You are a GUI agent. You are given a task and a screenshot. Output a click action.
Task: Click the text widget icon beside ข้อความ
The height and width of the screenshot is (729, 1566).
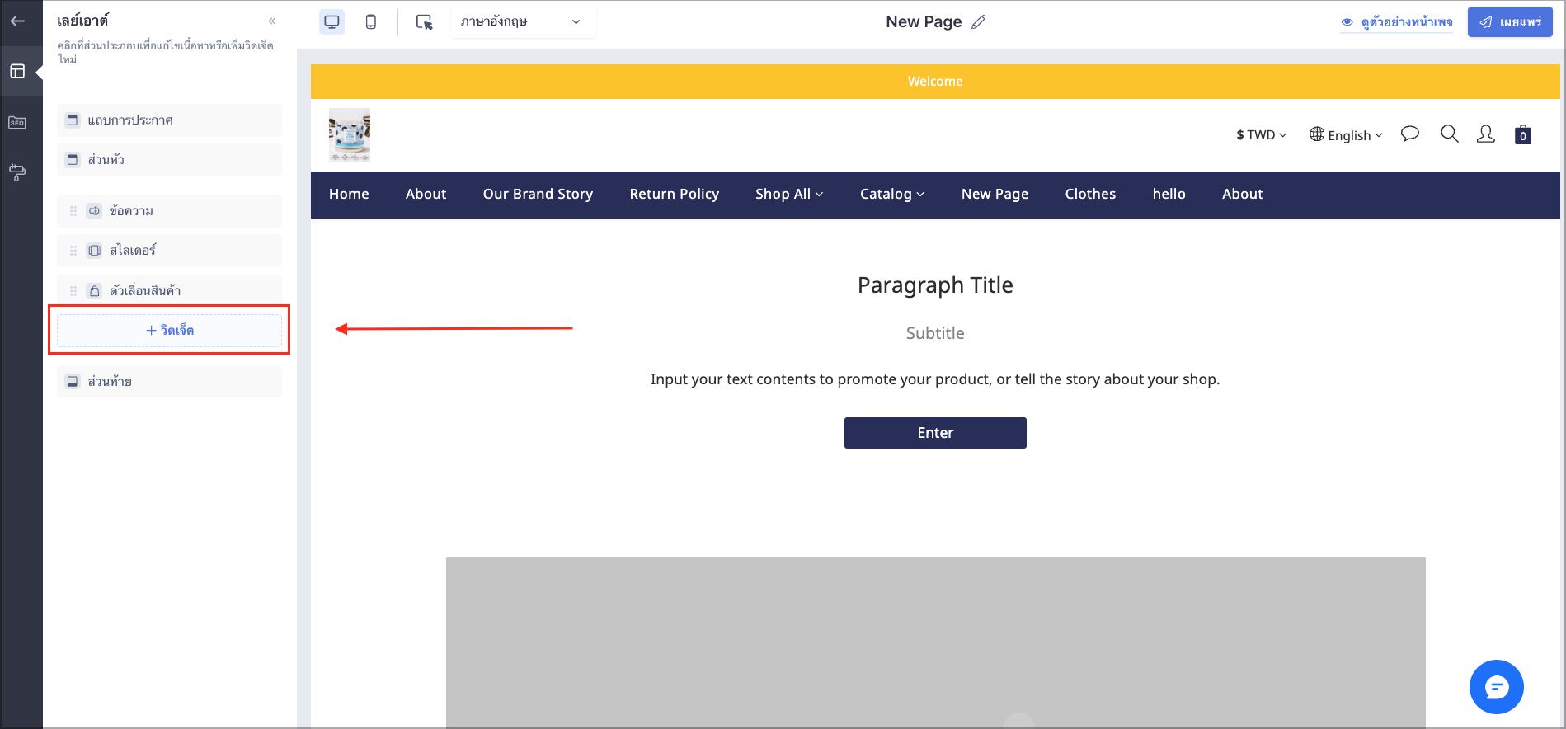[x=95, y=211]
